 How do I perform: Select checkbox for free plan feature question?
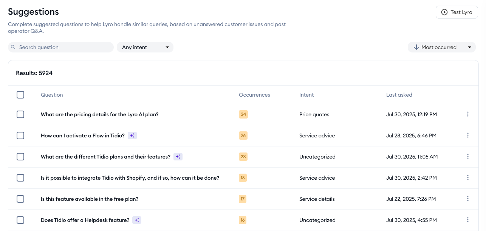tap(20, 199)
